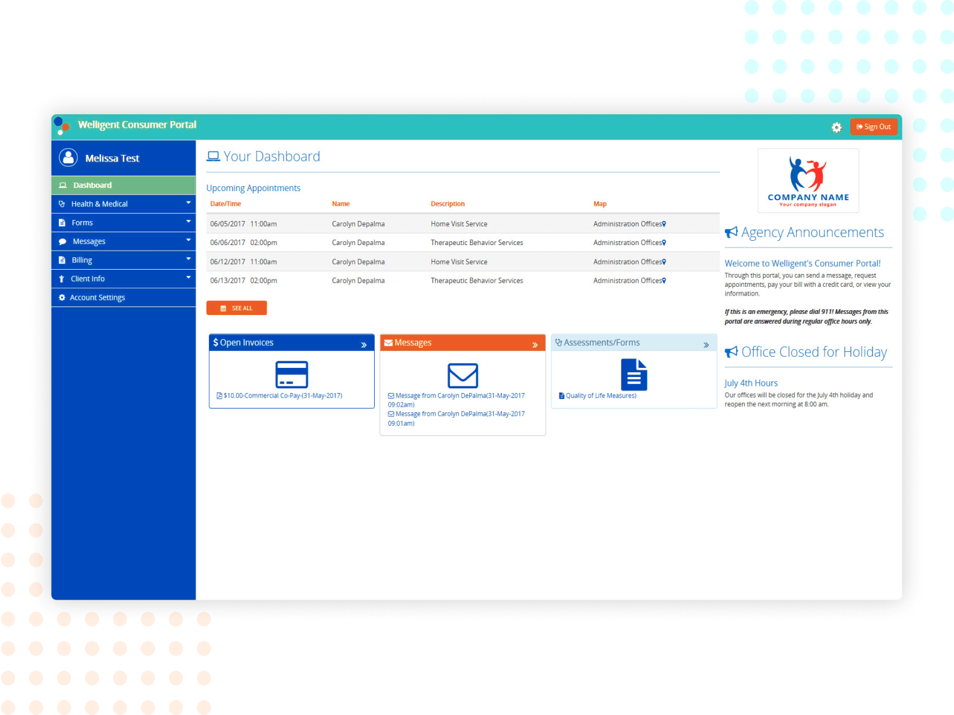
Task: Click Office Closed for Holiday megaphone icon
Action: [x=731, y=352]
